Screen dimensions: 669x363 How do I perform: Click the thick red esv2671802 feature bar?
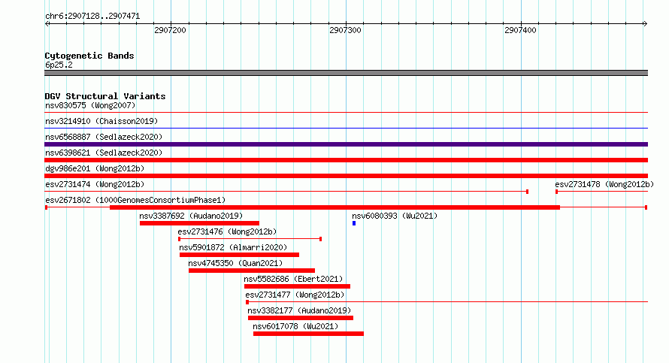[x=334, y=207]
